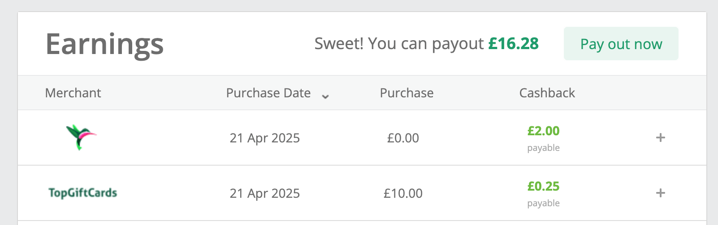Select the Cashback column header
The image size is (718, 225).
point(547,93)
